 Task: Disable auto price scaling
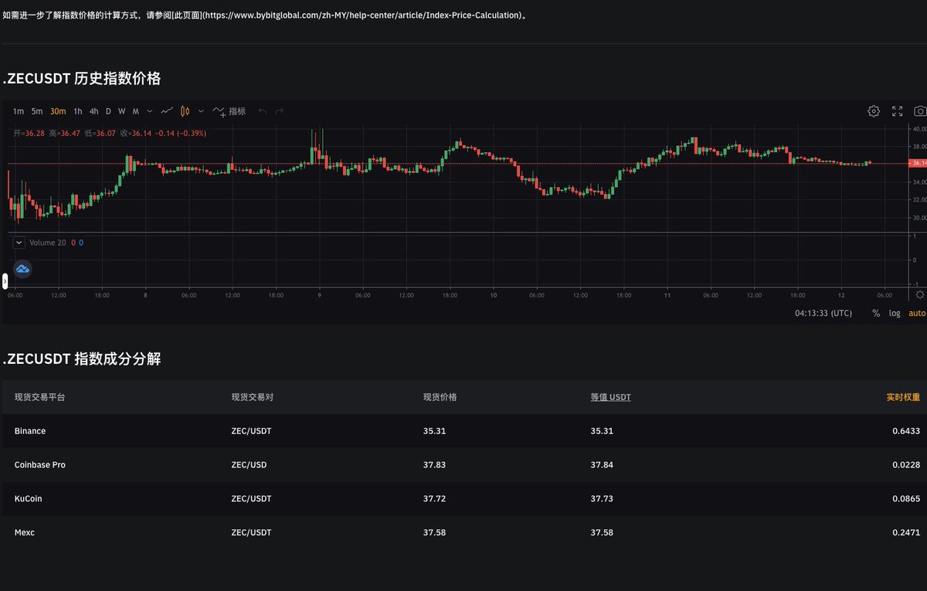[915, 314]
